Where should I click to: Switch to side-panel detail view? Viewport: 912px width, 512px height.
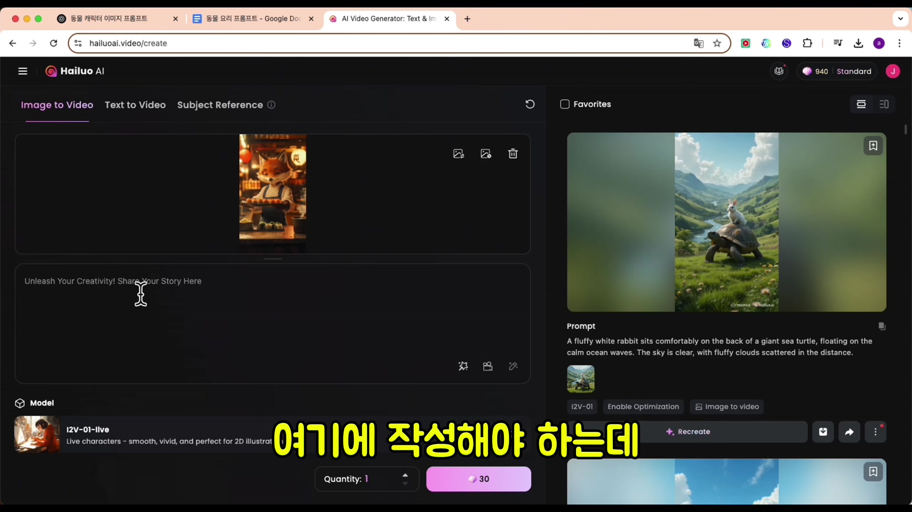click(x=884, y=104)
